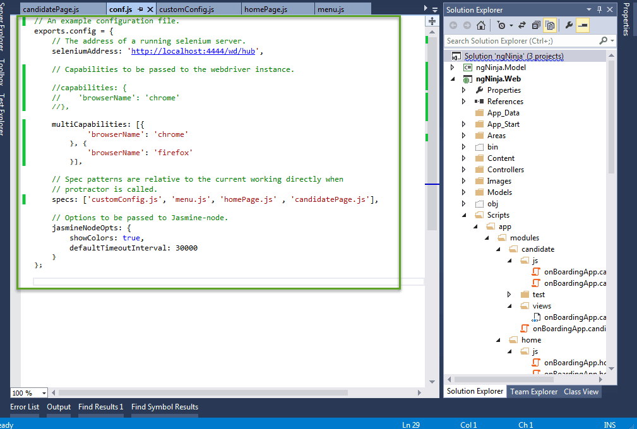
Task: Open the homePage.js tab
Action: [266, 9]
